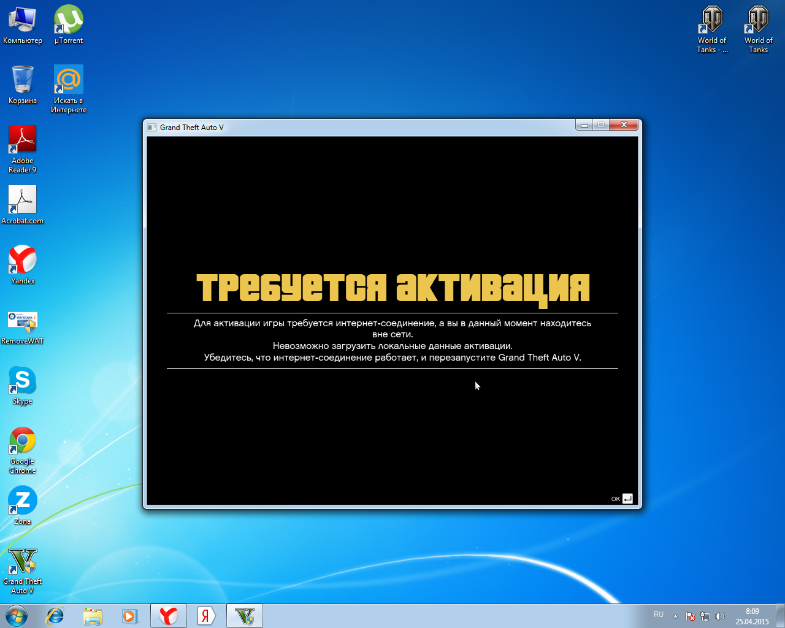785x628 pixels.
Task: Select the Adobe Reader 9 shortcut
Action: tap(23, 150)
